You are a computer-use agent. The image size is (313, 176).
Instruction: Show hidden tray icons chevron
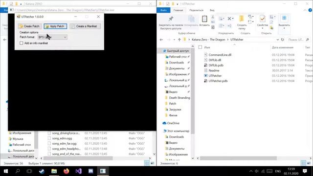point(251,171)
